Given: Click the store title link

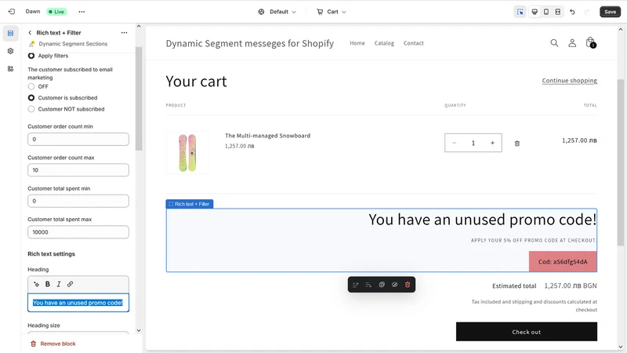Looking at the screenshot, I should pos(249,43).
